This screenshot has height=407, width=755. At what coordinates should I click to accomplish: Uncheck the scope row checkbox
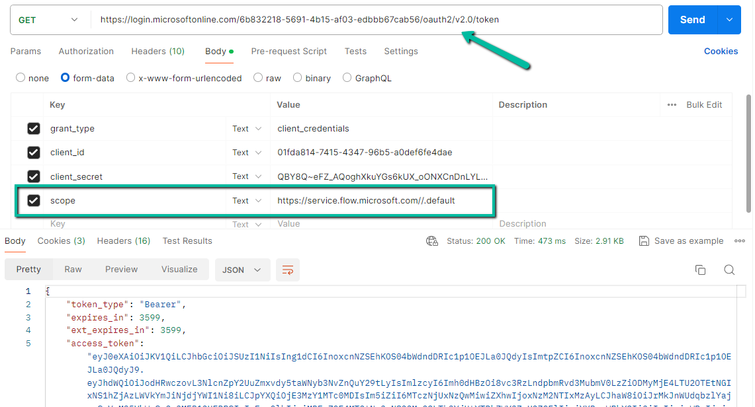click(34, 200)
